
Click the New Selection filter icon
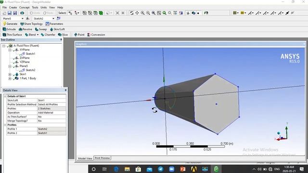(x=70, y=13)
